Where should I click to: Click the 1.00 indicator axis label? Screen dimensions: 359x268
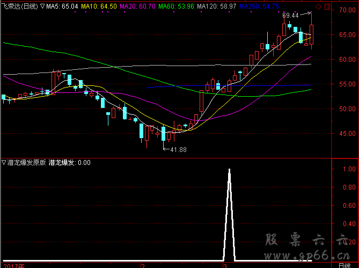tap(349, 169)
